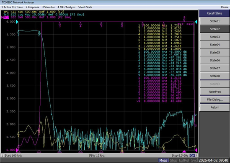Recall State03
Viewport: 230px width, 163px height.
coord(214,37)
